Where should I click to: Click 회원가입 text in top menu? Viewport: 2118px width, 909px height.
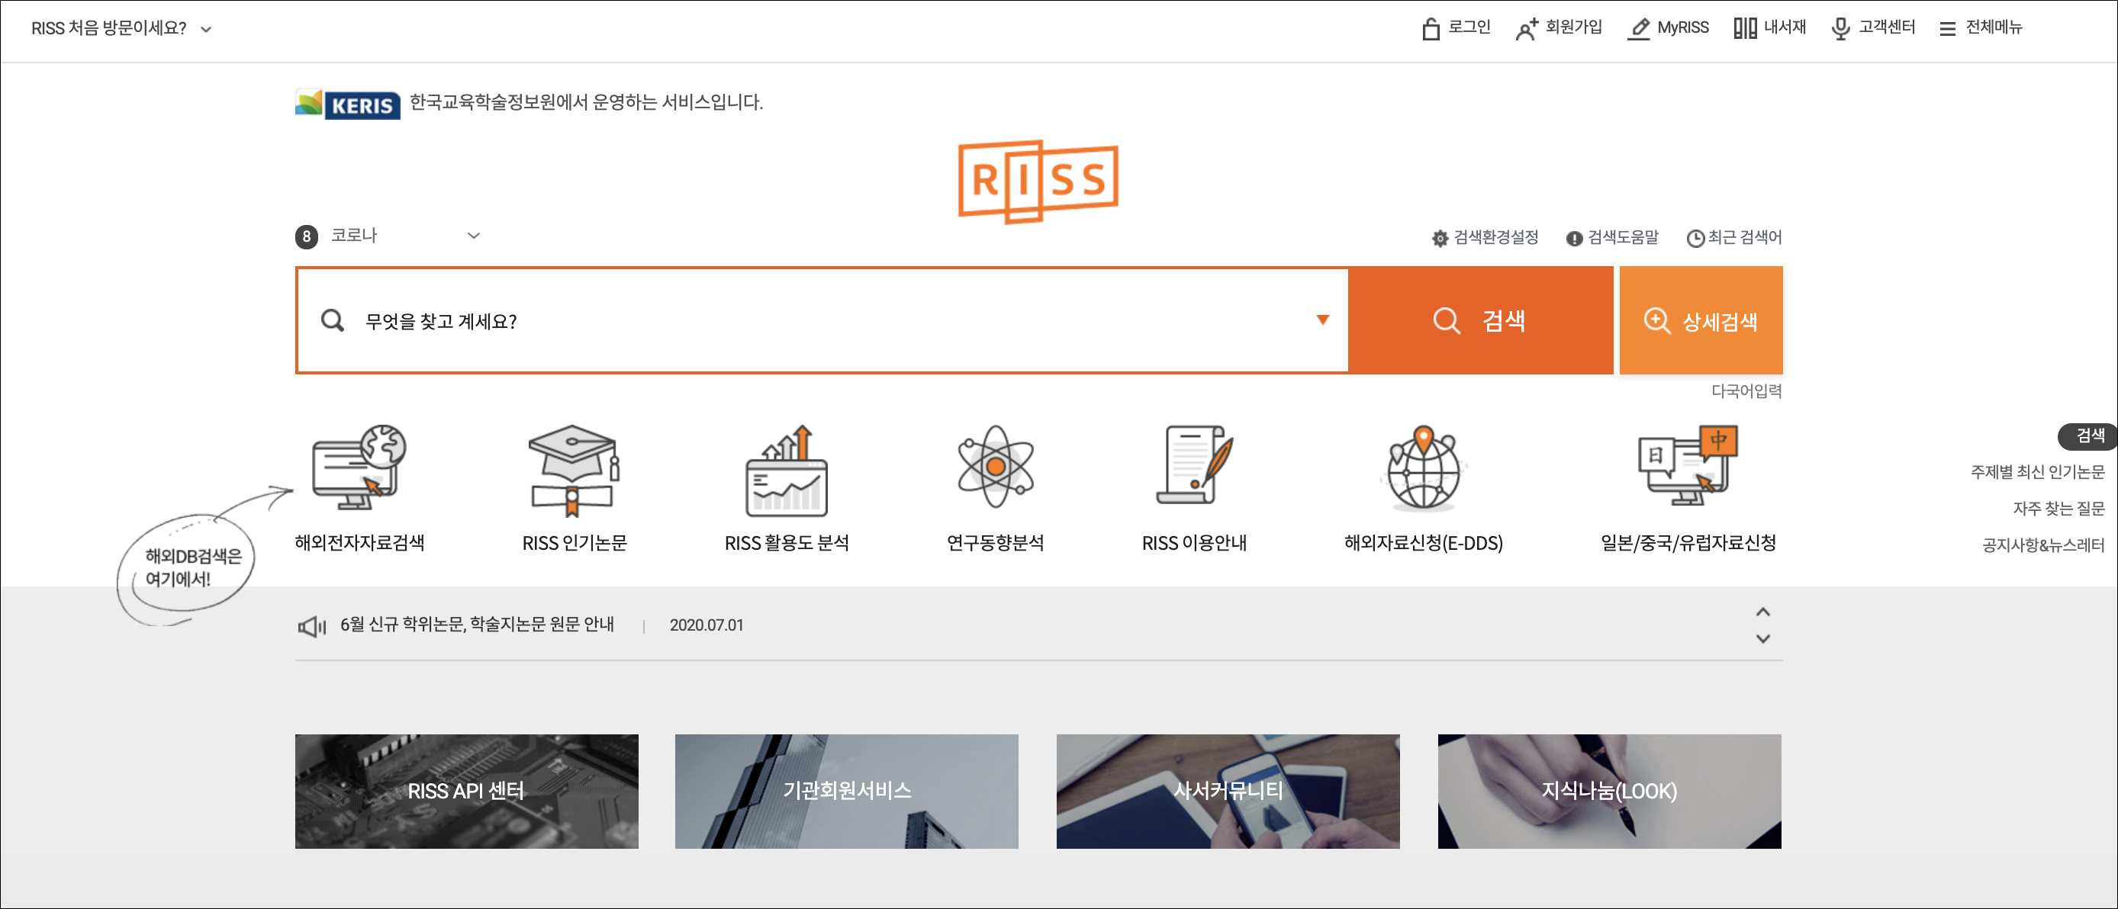pos(1574,27)
